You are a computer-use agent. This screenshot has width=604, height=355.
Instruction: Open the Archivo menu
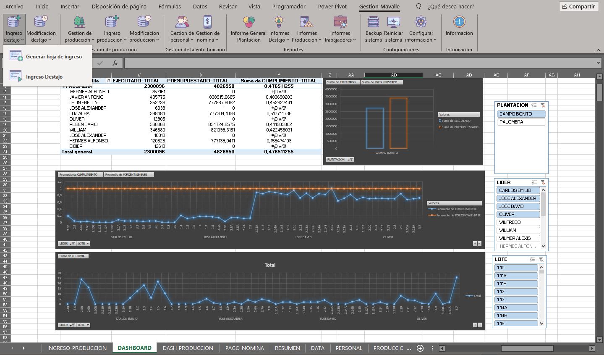click(14, 6)
